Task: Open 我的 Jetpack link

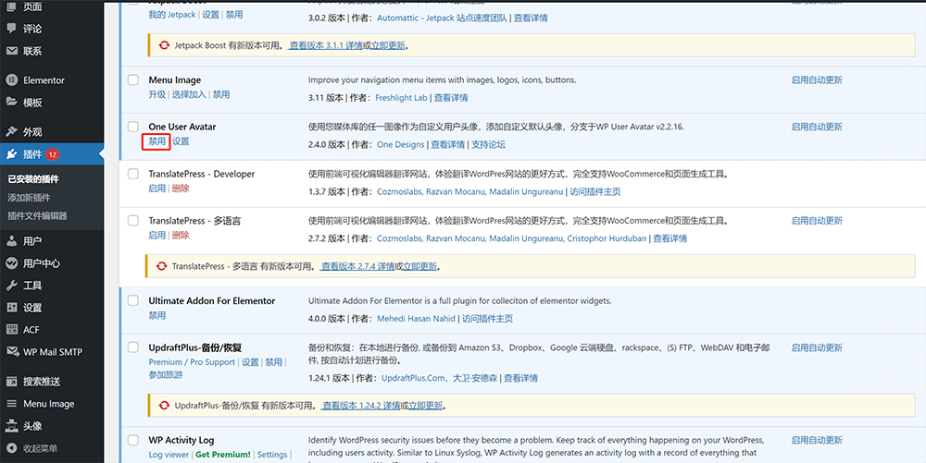Action: click(172, 15)
